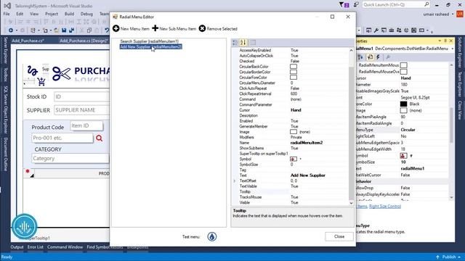Viewport: 465px width, 261px height.
Task: Switch property grid to Categorized view in editor
Action: tap(235, 43)
